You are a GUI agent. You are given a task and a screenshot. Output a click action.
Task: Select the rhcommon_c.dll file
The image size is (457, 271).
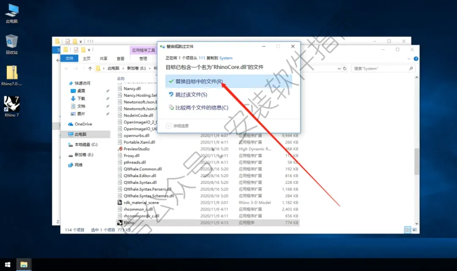click(138, 209)
